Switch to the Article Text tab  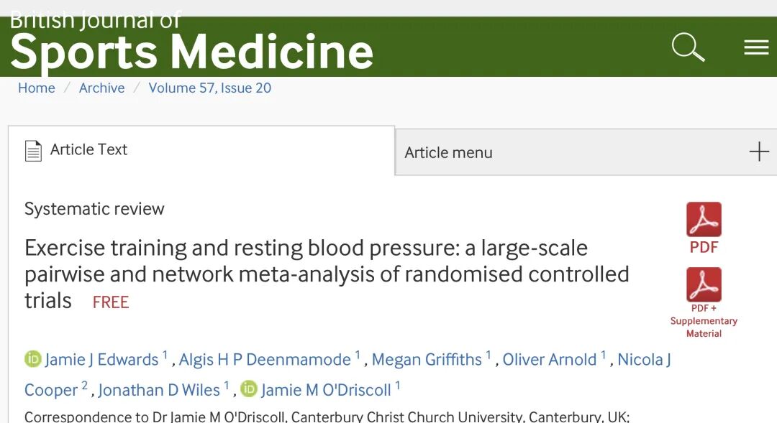tap(88, 150)
